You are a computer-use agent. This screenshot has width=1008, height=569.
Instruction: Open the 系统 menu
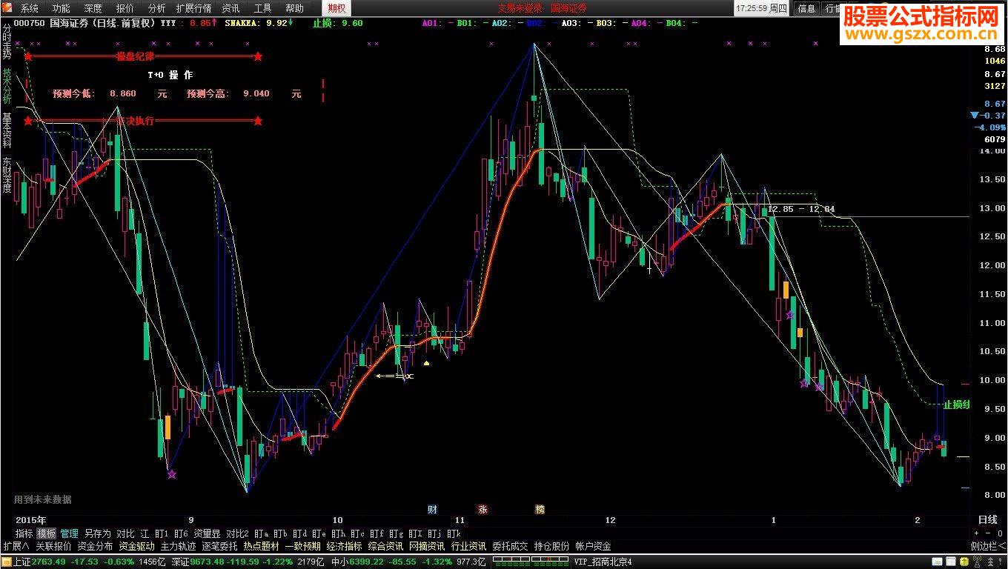coord(30,8)
